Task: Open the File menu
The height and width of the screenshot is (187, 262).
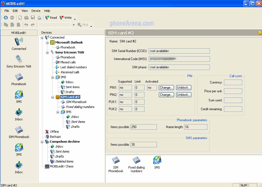Action: (x=7, y=11)
